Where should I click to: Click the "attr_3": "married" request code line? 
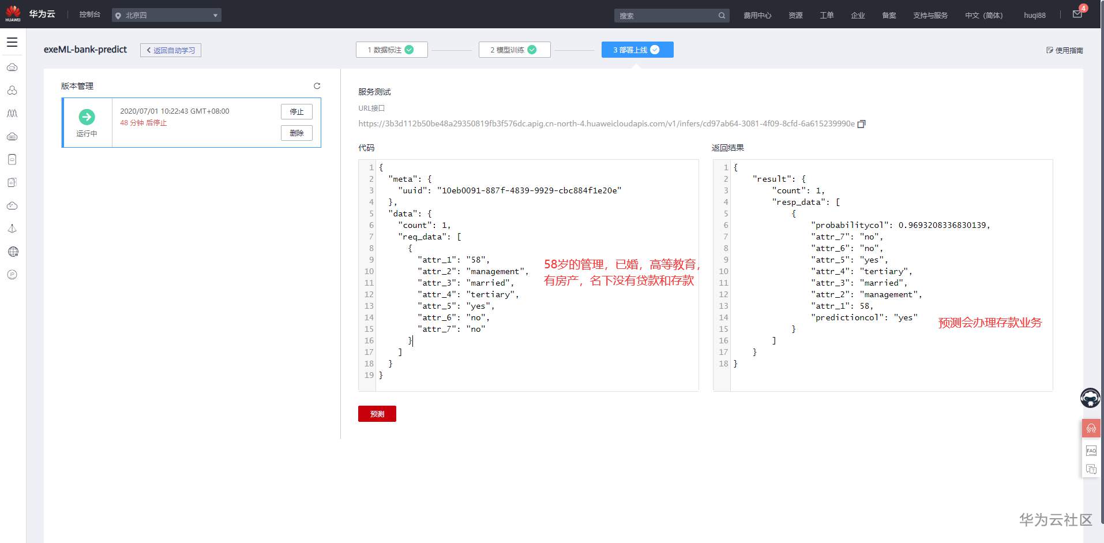(x=466, y=283)
